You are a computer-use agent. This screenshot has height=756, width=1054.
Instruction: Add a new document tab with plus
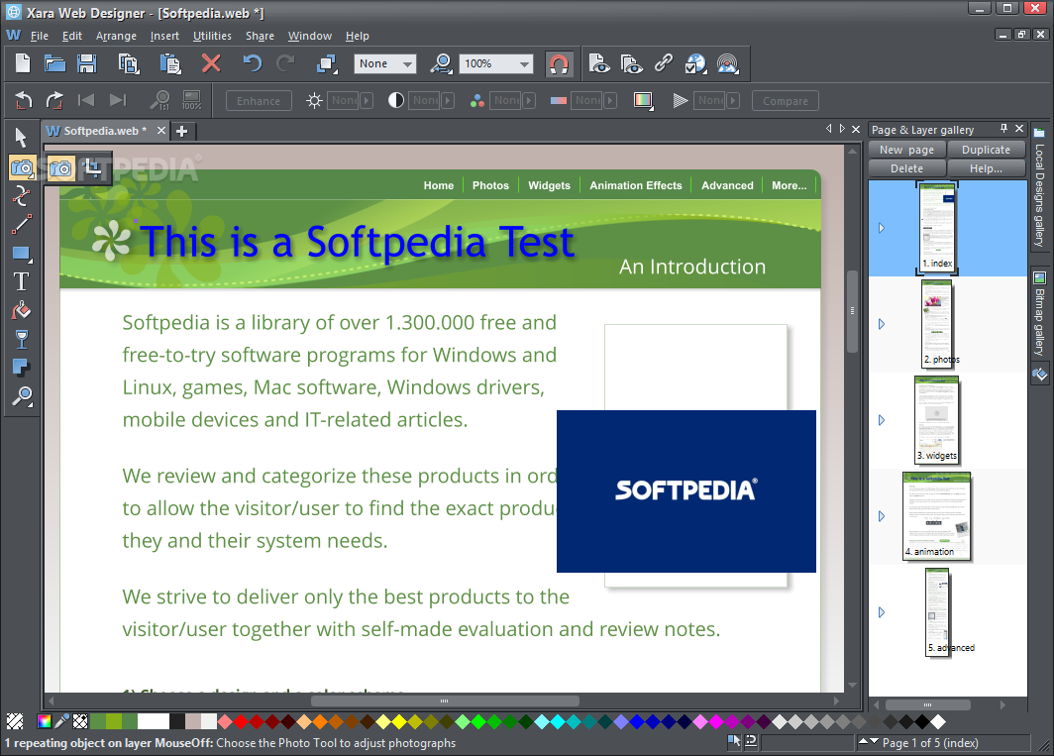181,131
